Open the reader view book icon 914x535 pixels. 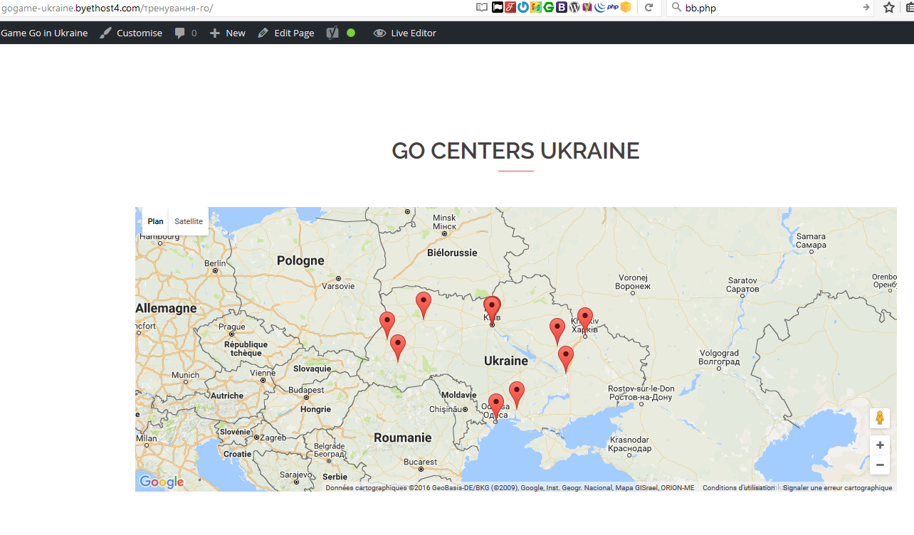pos(482,7)
